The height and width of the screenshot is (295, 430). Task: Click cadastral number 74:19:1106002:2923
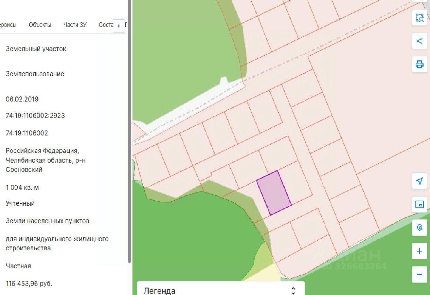[x=35, y=115]
